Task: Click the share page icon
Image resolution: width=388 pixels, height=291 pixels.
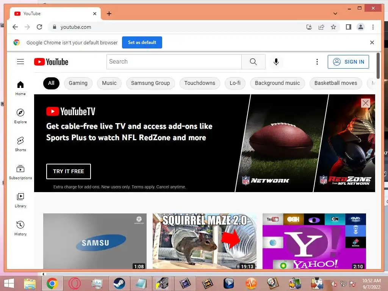Action: 321,27
